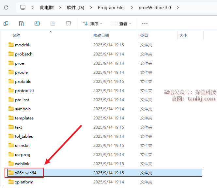Select the protable folder name
This screenshot has width=217, height=188.
click(23, 82)
